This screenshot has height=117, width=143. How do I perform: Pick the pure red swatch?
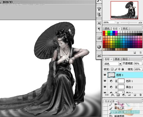pyautogui.click(x=104, y=32)
